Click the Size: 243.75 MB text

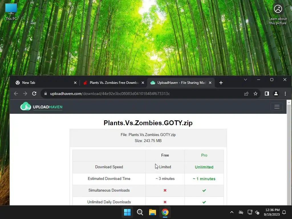pos(148,141)
